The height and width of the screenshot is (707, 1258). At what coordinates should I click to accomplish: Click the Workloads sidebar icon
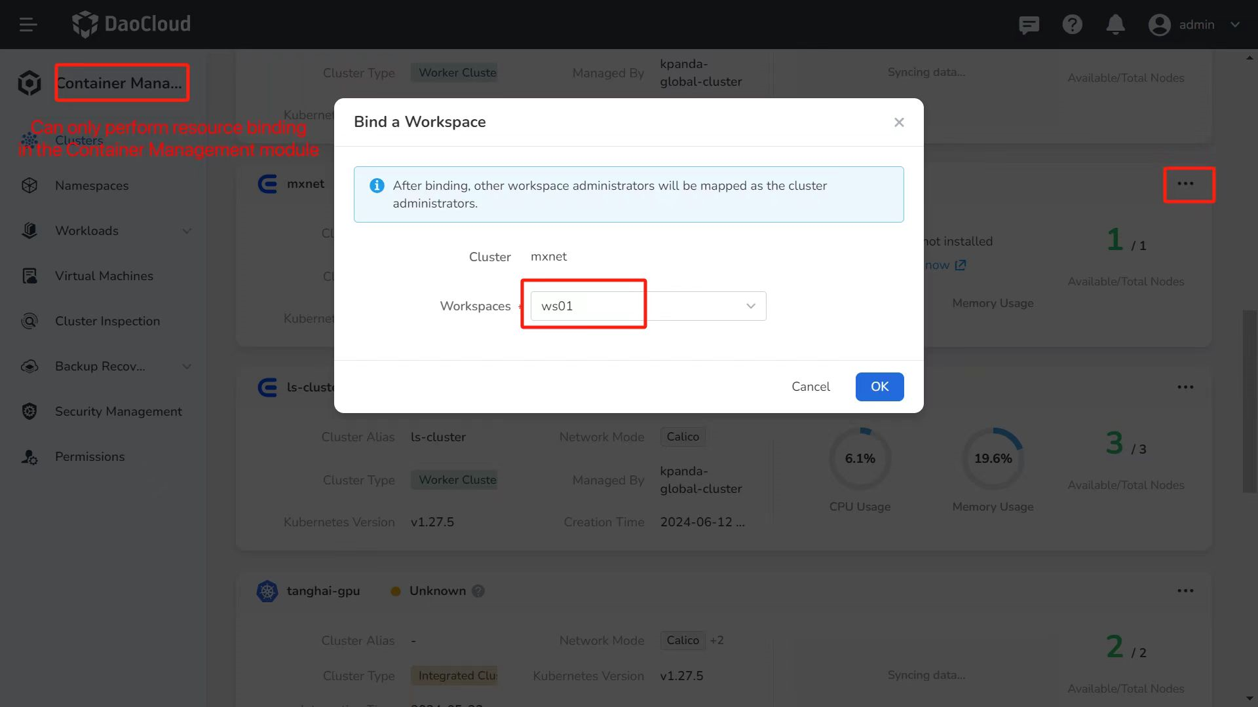(x=29, y=230)
